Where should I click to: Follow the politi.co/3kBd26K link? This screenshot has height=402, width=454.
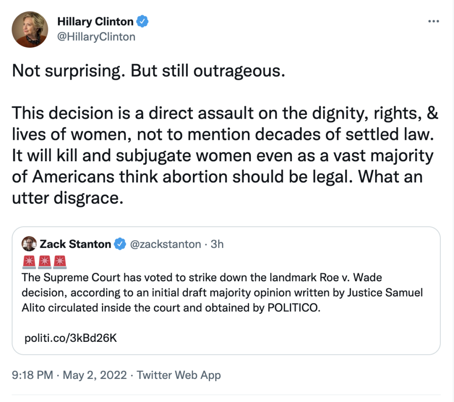[70, 338]
